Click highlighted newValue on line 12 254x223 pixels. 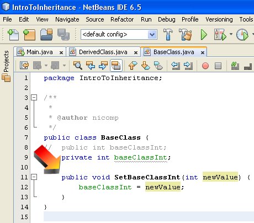pos(163,187)
